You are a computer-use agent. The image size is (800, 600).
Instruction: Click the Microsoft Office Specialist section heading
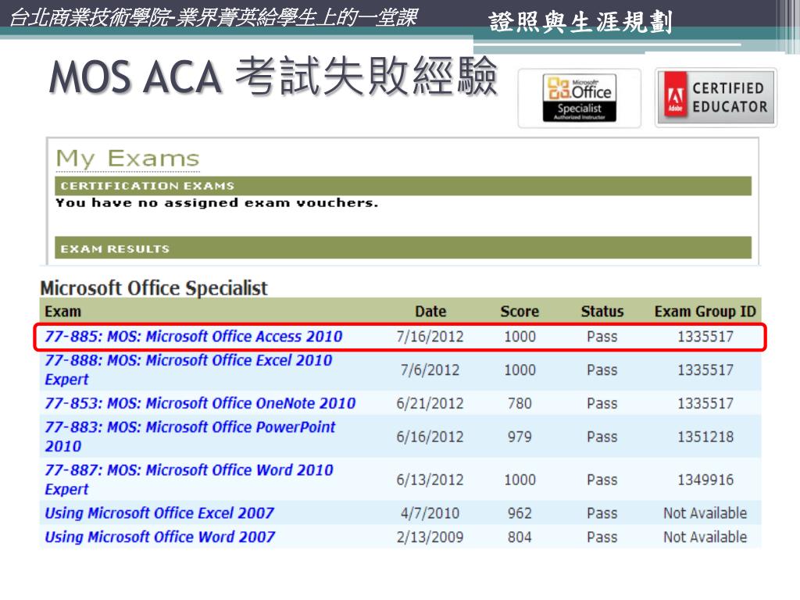click(x=154, y=287)
